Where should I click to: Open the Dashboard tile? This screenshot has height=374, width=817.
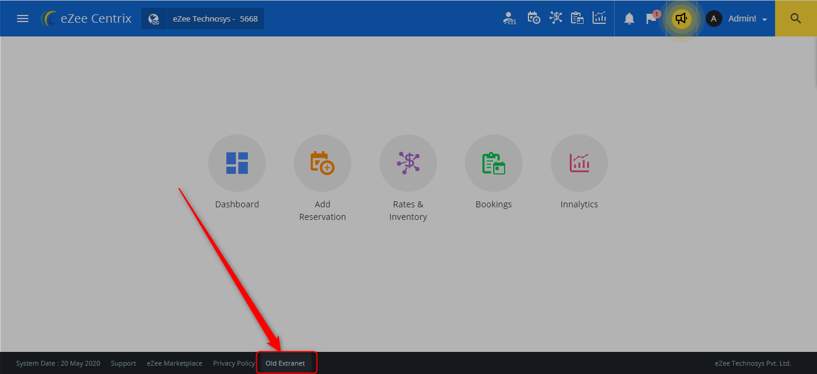[x=237, y=163]
